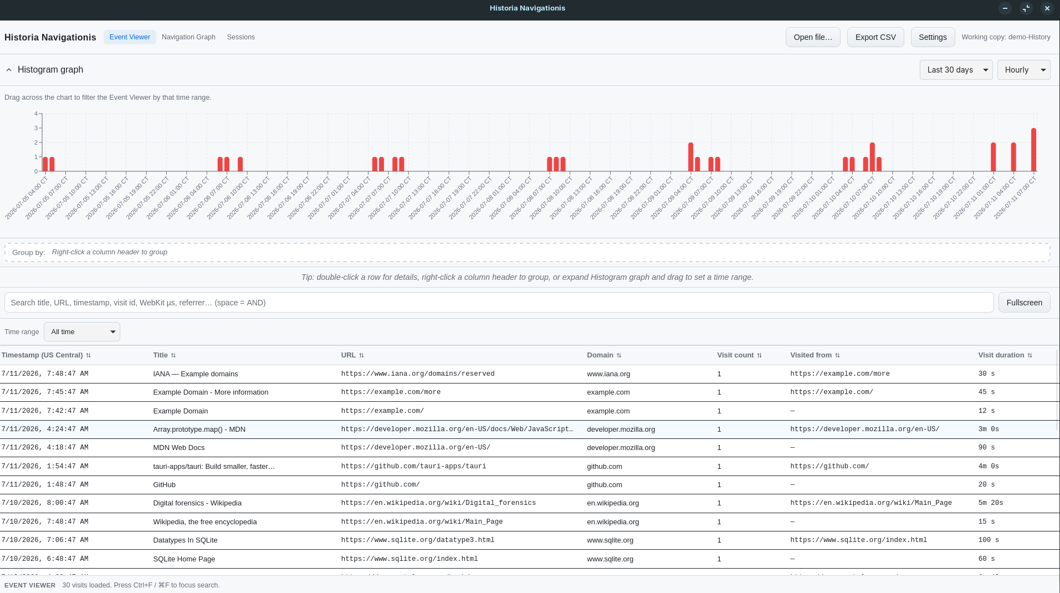Click Visit count sort arrows icon
1060x593 pixels.
tap(760, 355)
